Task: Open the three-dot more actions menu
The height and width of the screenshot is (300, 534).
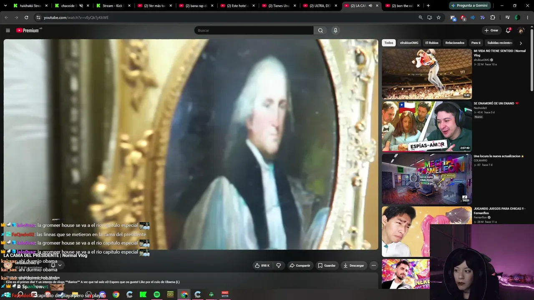Action: click(373, 265)
